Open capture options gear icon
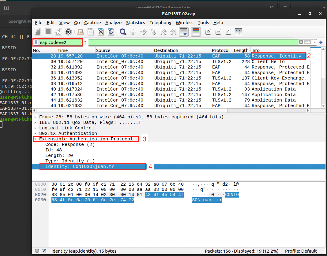Image resolution: width=327 pixels, height=256 pixels. click(x=68, y=32)
